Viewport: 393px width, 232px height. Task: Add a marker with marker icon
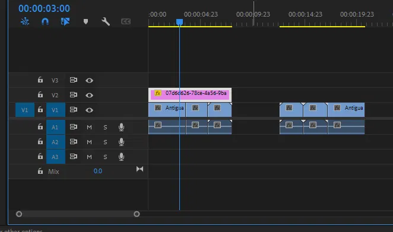click(85, 21)
